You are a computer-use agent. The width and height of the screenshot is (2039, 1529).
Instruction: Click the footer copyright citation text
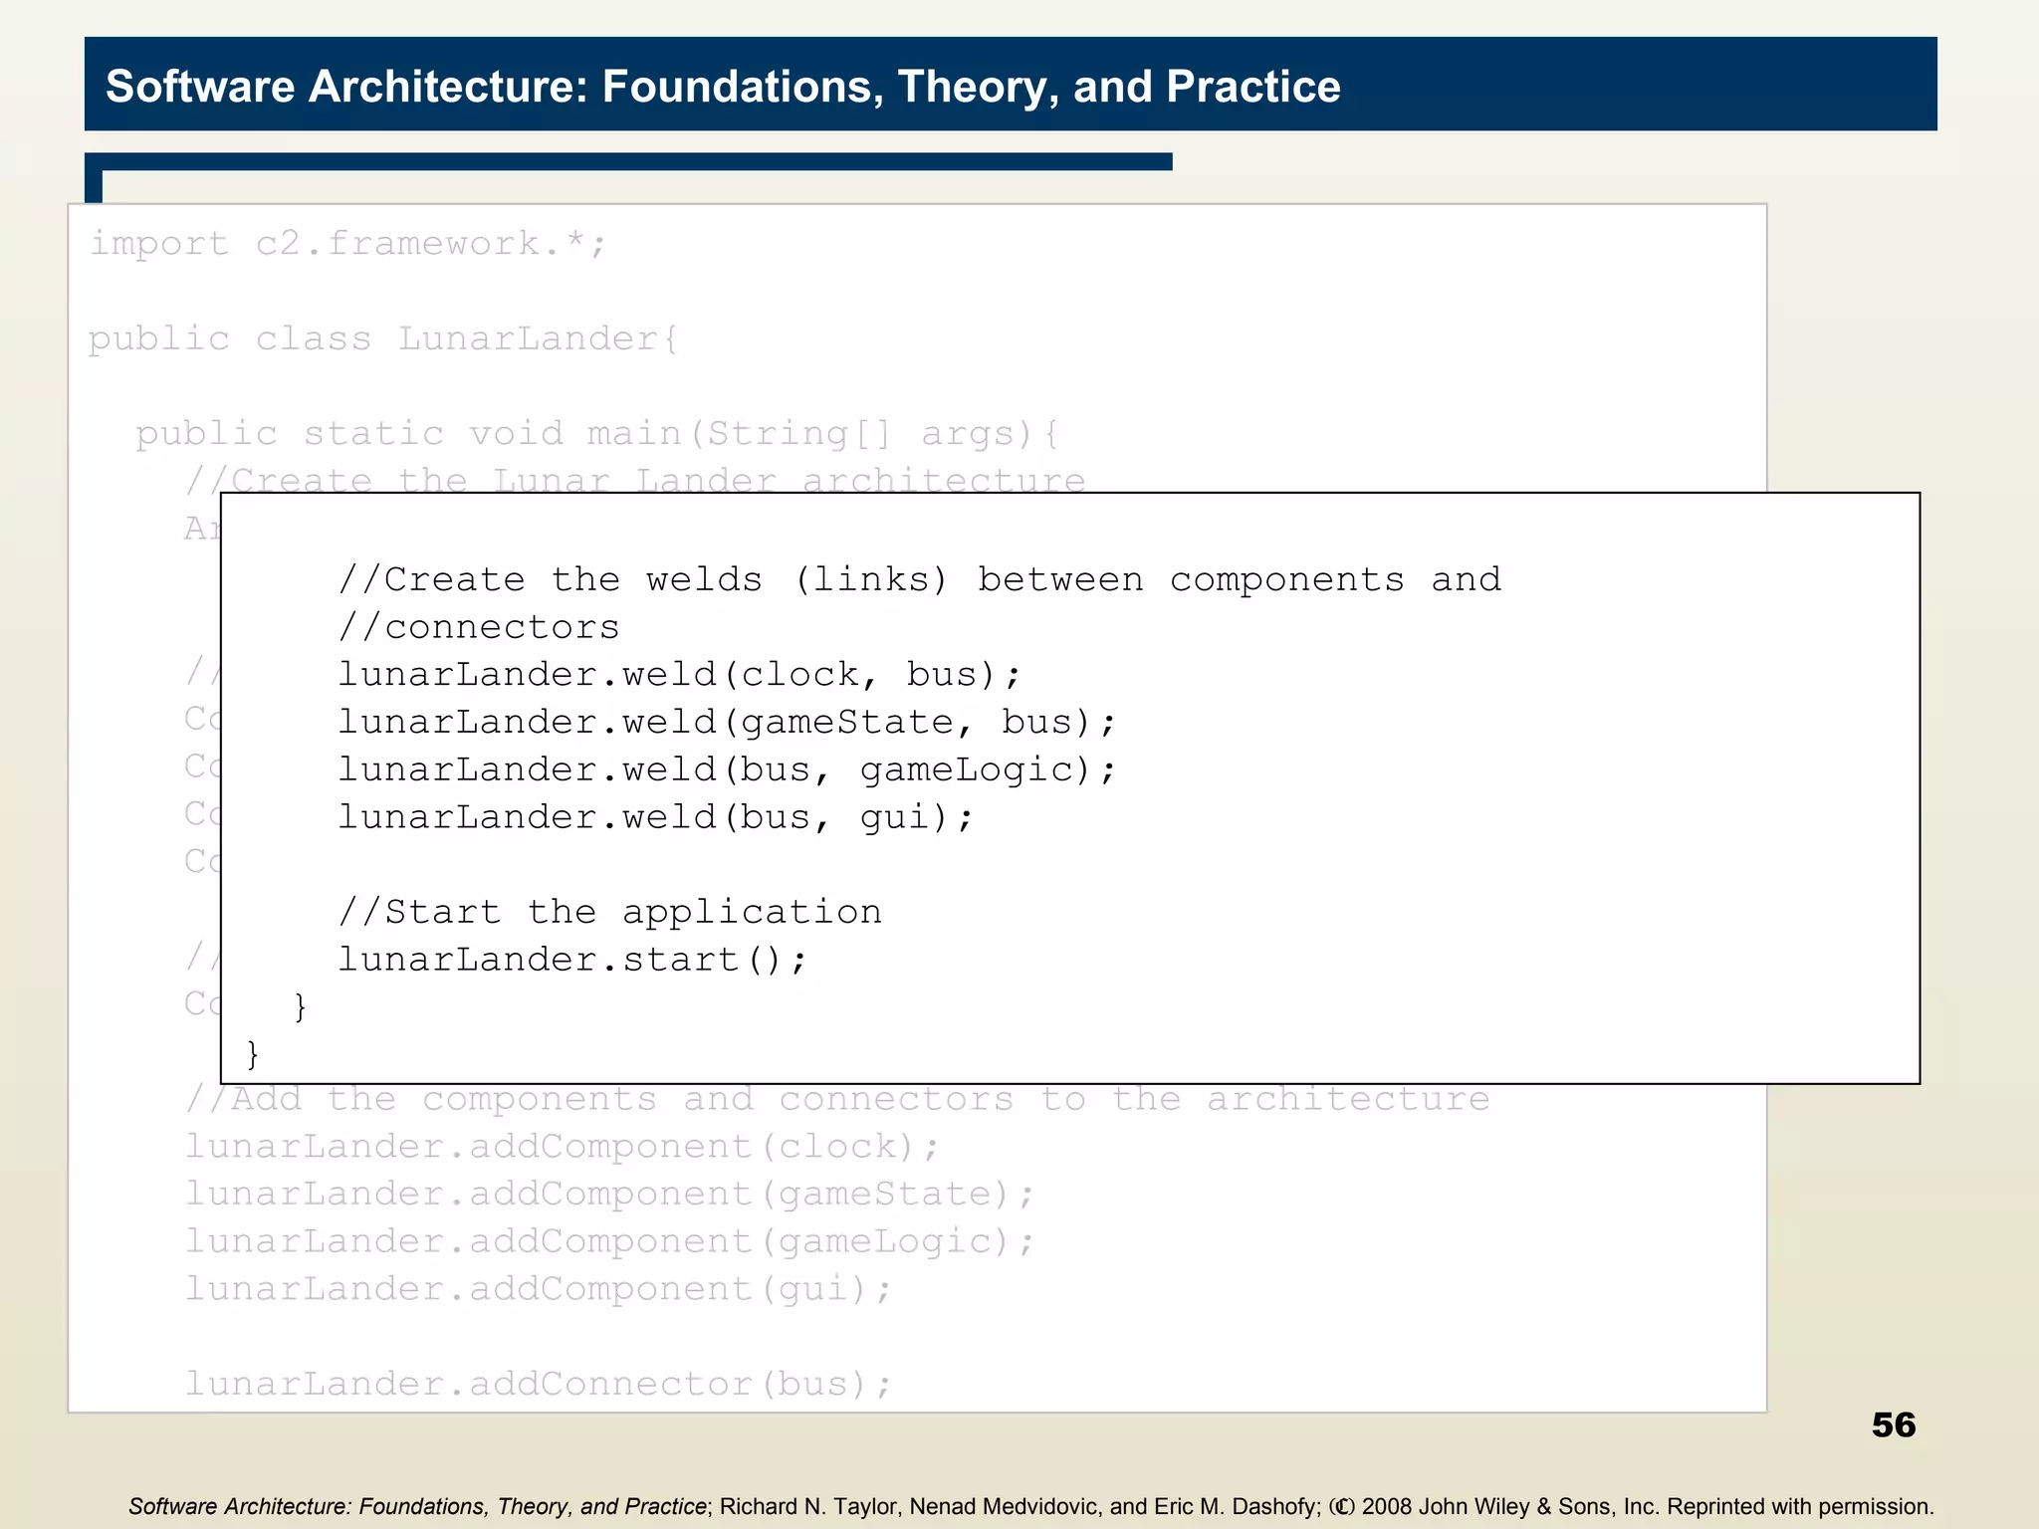coord(1030,1506)
